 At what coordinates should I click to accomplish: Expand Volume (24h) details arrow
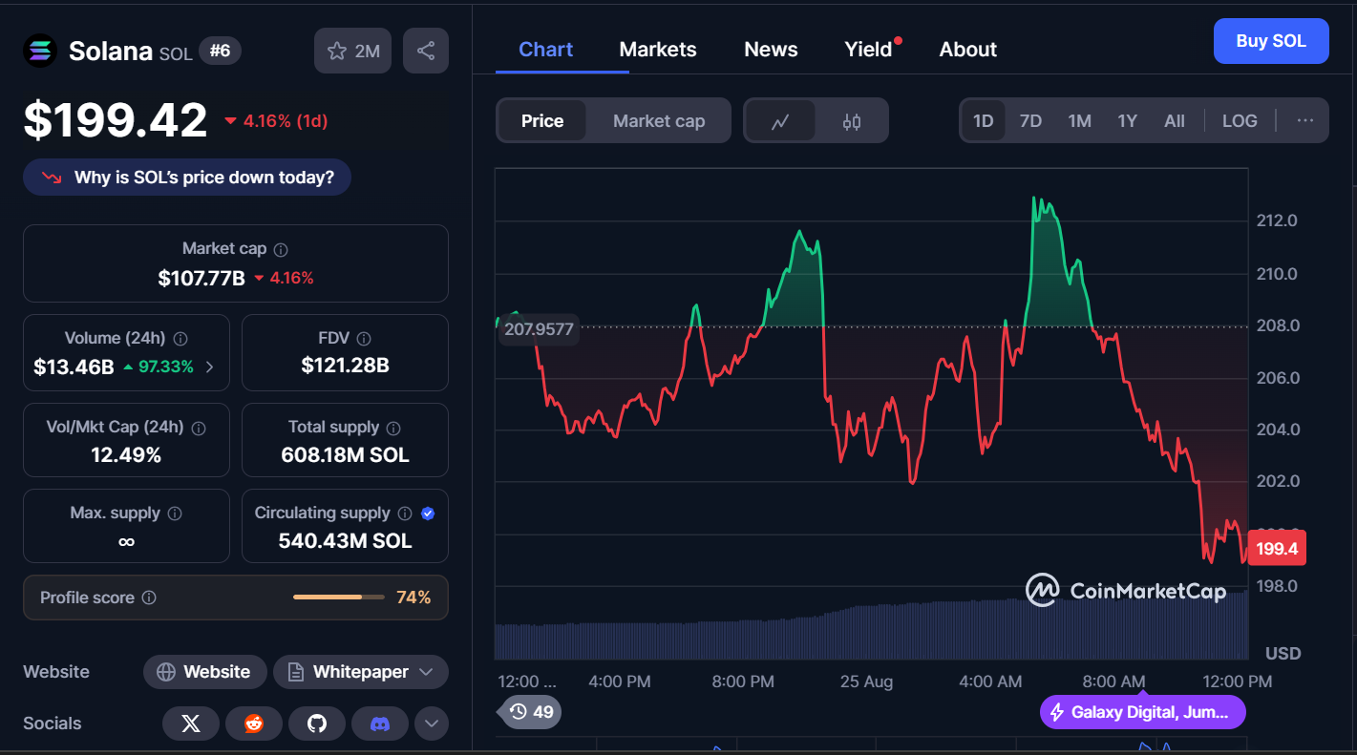210,367
